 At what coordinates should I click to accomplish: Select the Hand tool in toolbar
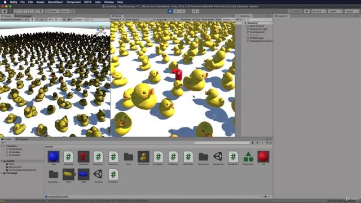point(5,11)
